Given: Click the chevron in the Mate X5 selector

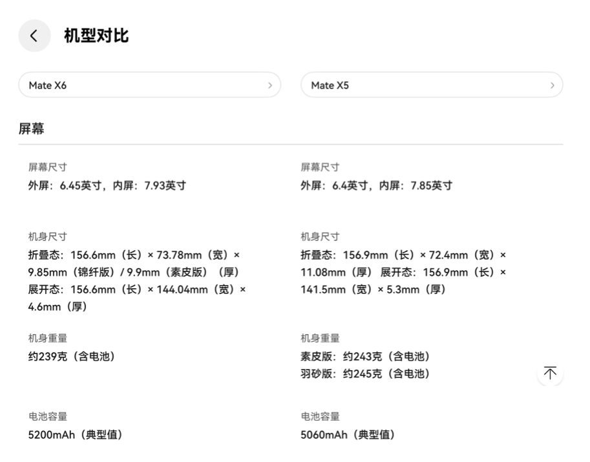Looking at the screenshot, I should coord(552,85).
